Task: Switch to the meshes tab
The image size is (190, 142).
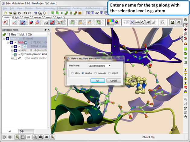Action: click(37, 17)
